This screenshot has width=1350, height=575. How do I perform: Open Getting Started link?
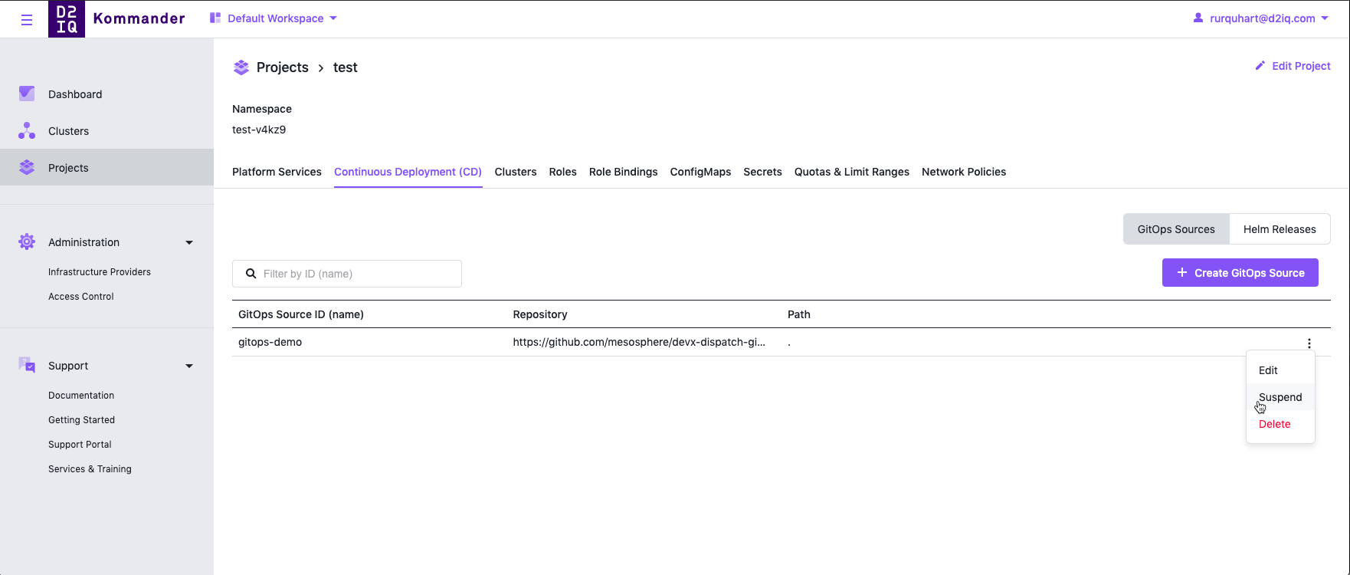(x=81, y=420)
